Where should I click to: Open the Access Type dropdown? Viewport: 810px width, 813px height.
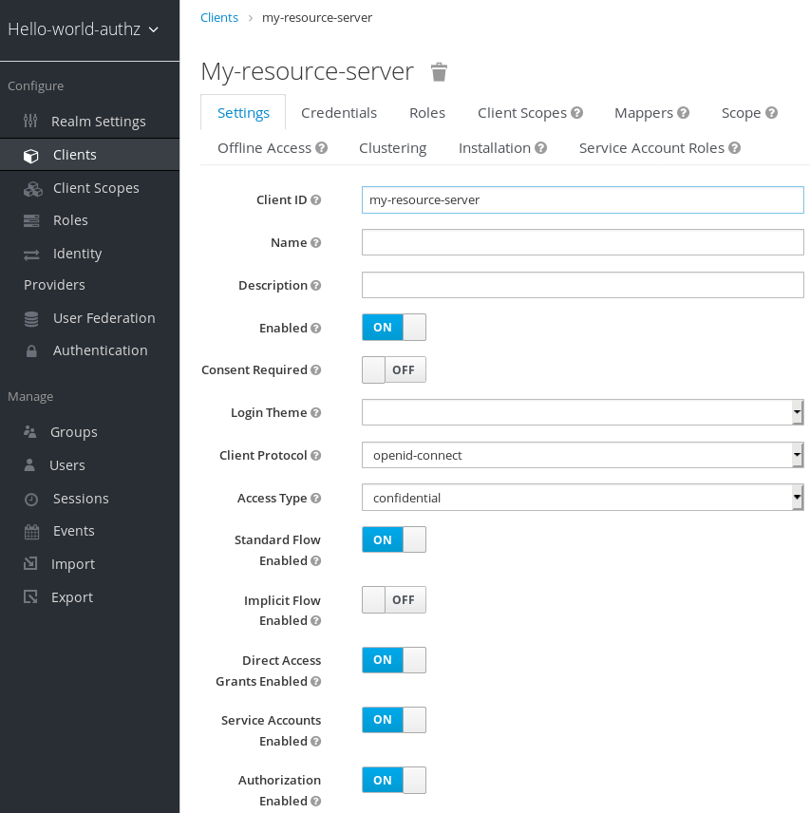[582, 498]
